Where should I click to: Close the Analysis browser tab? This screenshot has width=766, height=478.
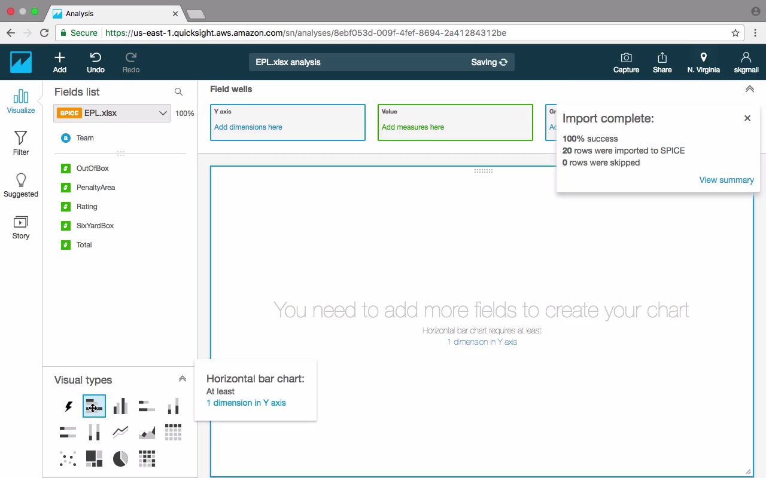click(x=176, y=13)
